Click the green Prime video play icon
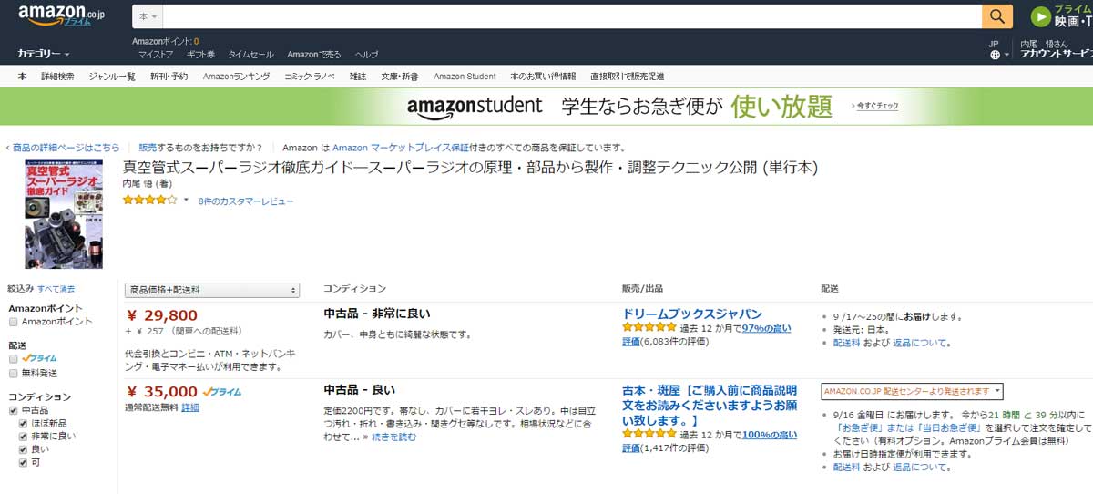This screenshot has height=494, width=1093. click(1040, 16)
